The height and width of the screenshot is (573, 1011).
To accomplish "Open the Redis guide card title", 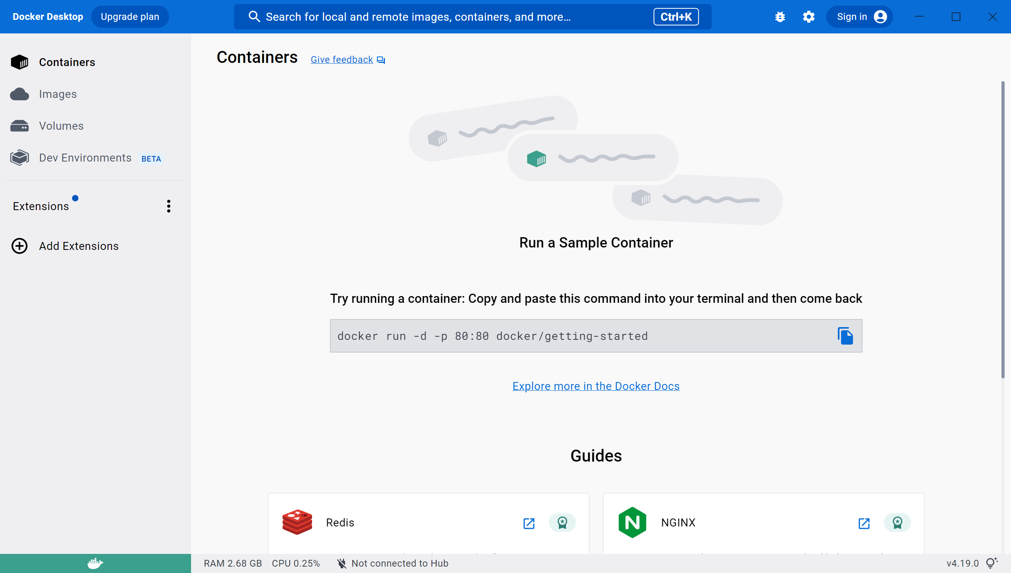I will [340, 522].
